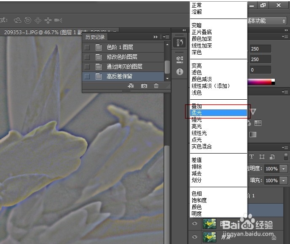Select 通过拷贝的图层 history state

click(123, 66)
